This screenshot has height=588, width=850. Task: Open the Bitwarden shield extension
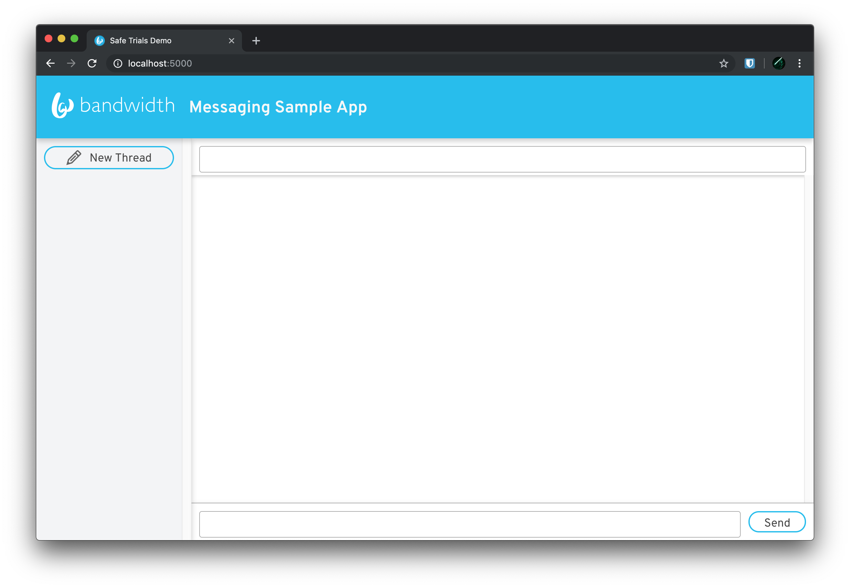tap(749, 63)
